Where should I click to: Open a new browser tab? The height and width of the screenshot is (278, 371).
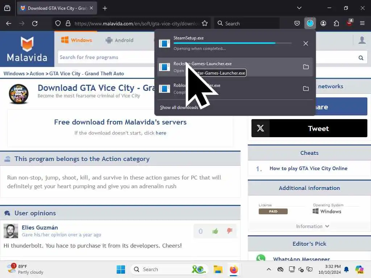pyautogui.click(x=105, y=8)
